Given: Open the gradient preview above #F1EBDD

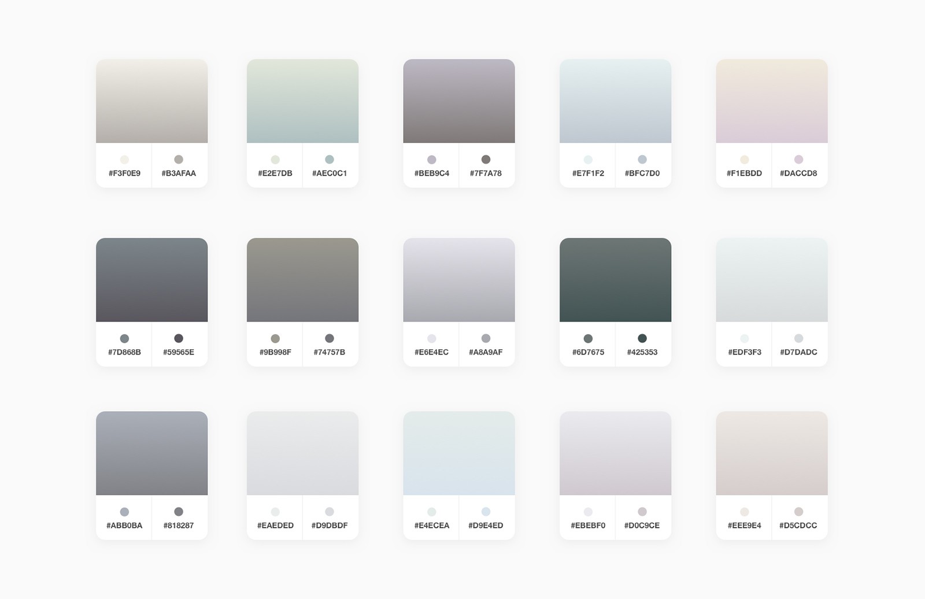Looking at the screenshot, I should coord(772,101).
